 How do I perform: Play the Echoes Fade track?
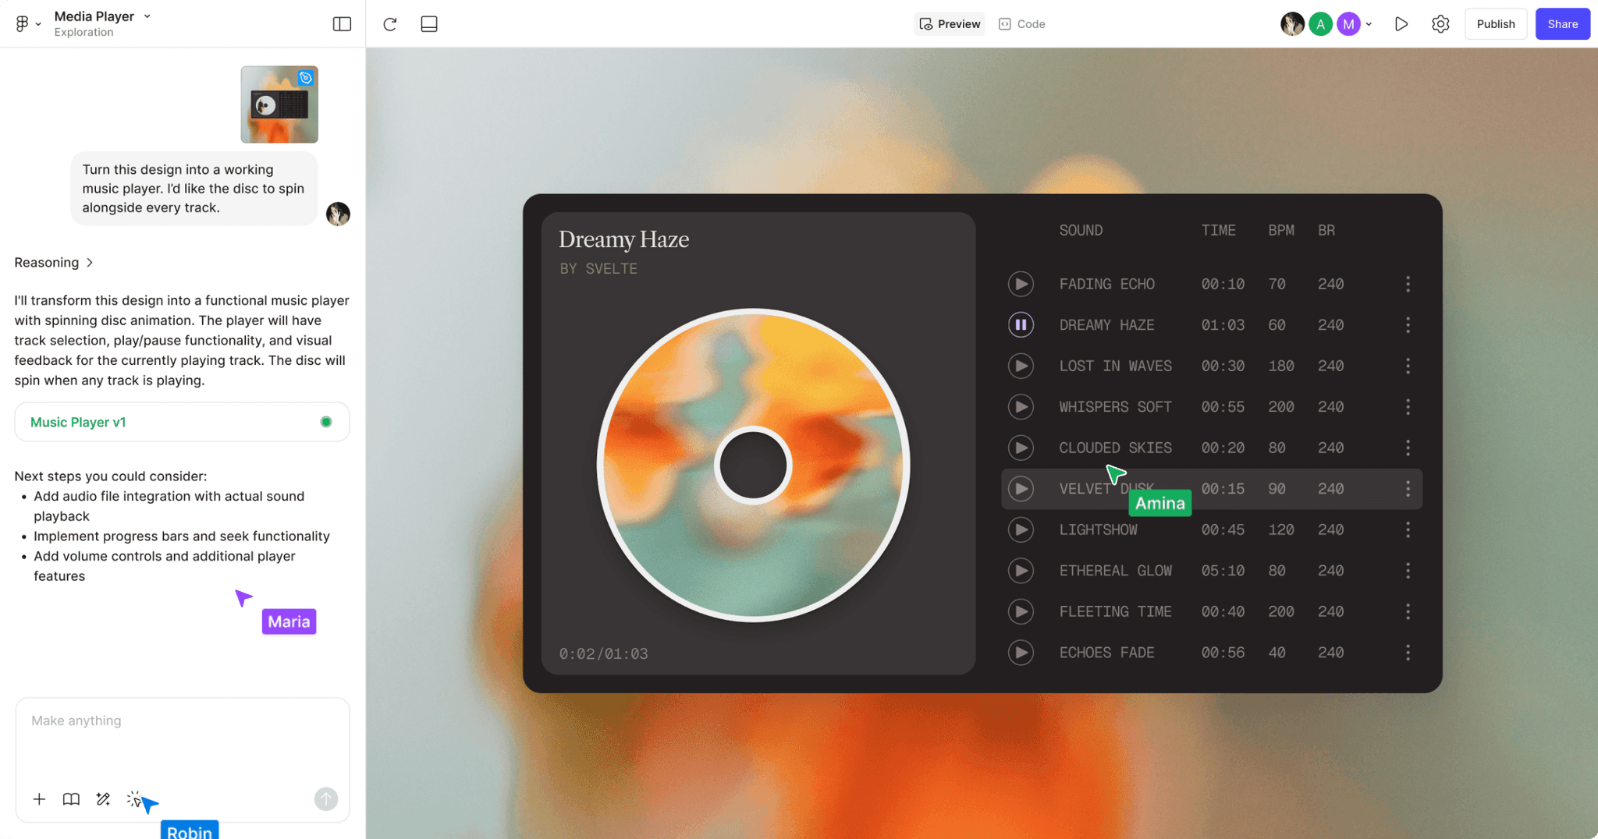(x=1021, y=653)
